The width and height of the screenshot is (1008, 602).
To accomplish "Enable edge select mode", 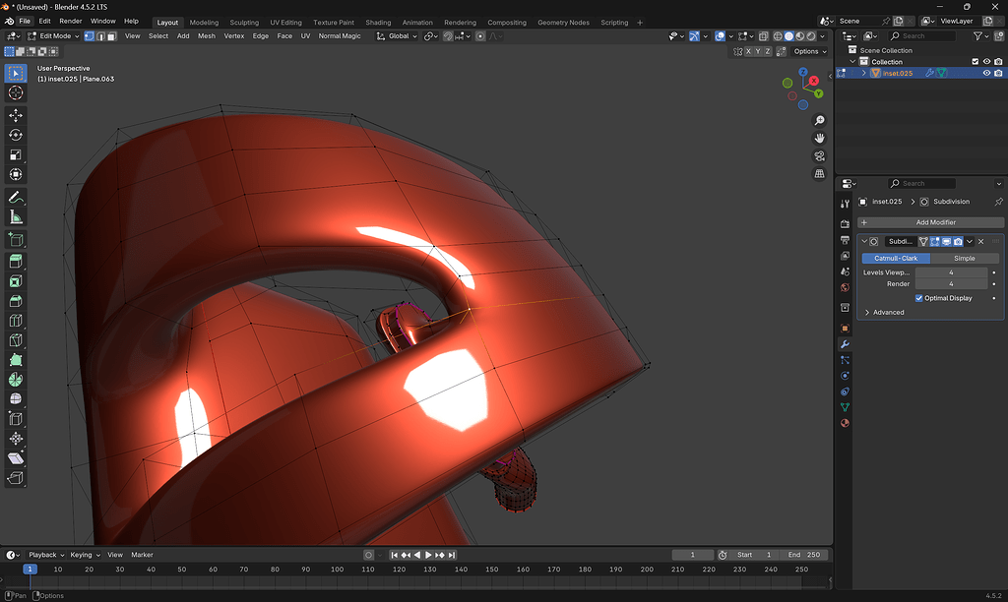I will click(x=101, y=36).
